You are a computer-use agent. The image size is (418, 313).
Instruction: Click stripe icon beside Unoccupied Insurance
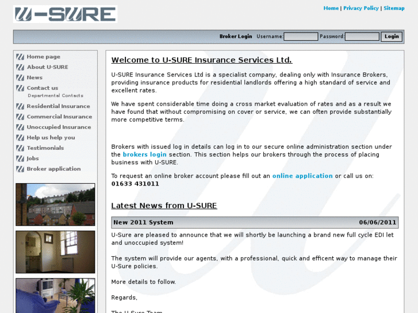pyautogui.click(x=20, y=127)
